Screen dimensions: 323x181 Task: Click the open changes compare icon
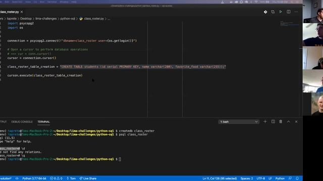(x=273, y=12)
